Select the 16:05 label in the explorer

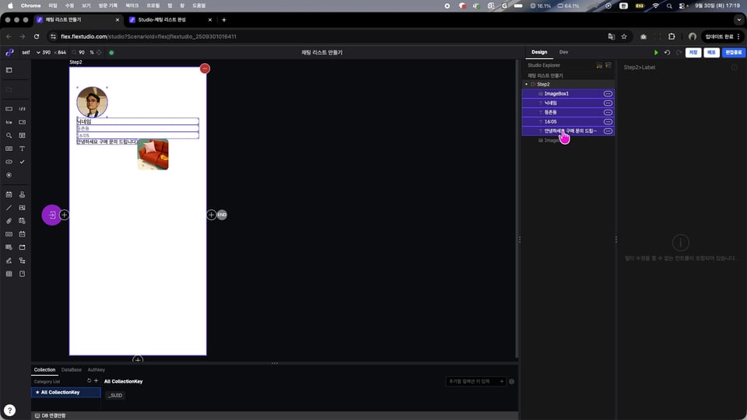550,121
